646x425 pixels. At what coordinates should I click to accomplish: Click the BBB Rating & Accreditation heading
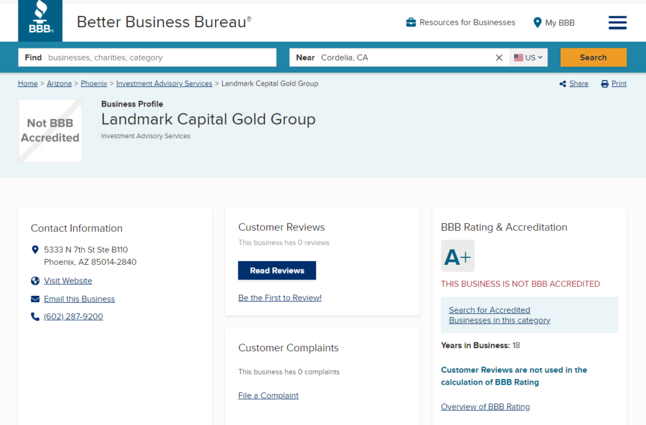(x=504, y=228)
